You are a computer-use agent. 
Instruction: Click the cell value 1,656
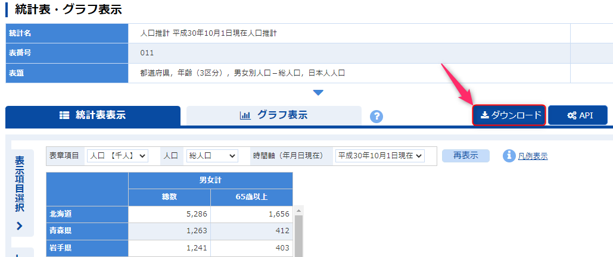point(279,214)
